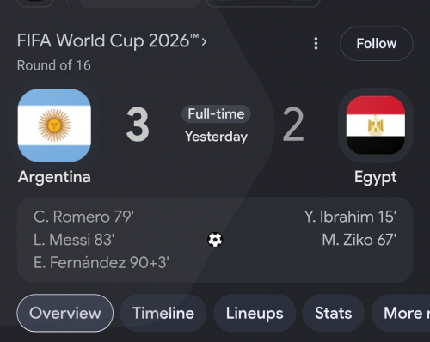The height and width of the screenshot is (342, 430).
Task: Select the Overview tab
Action: pos(65,313)
